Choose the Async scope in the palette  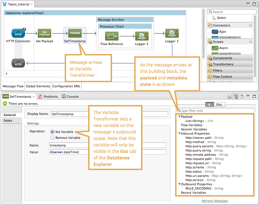click(x=215, y=48)
